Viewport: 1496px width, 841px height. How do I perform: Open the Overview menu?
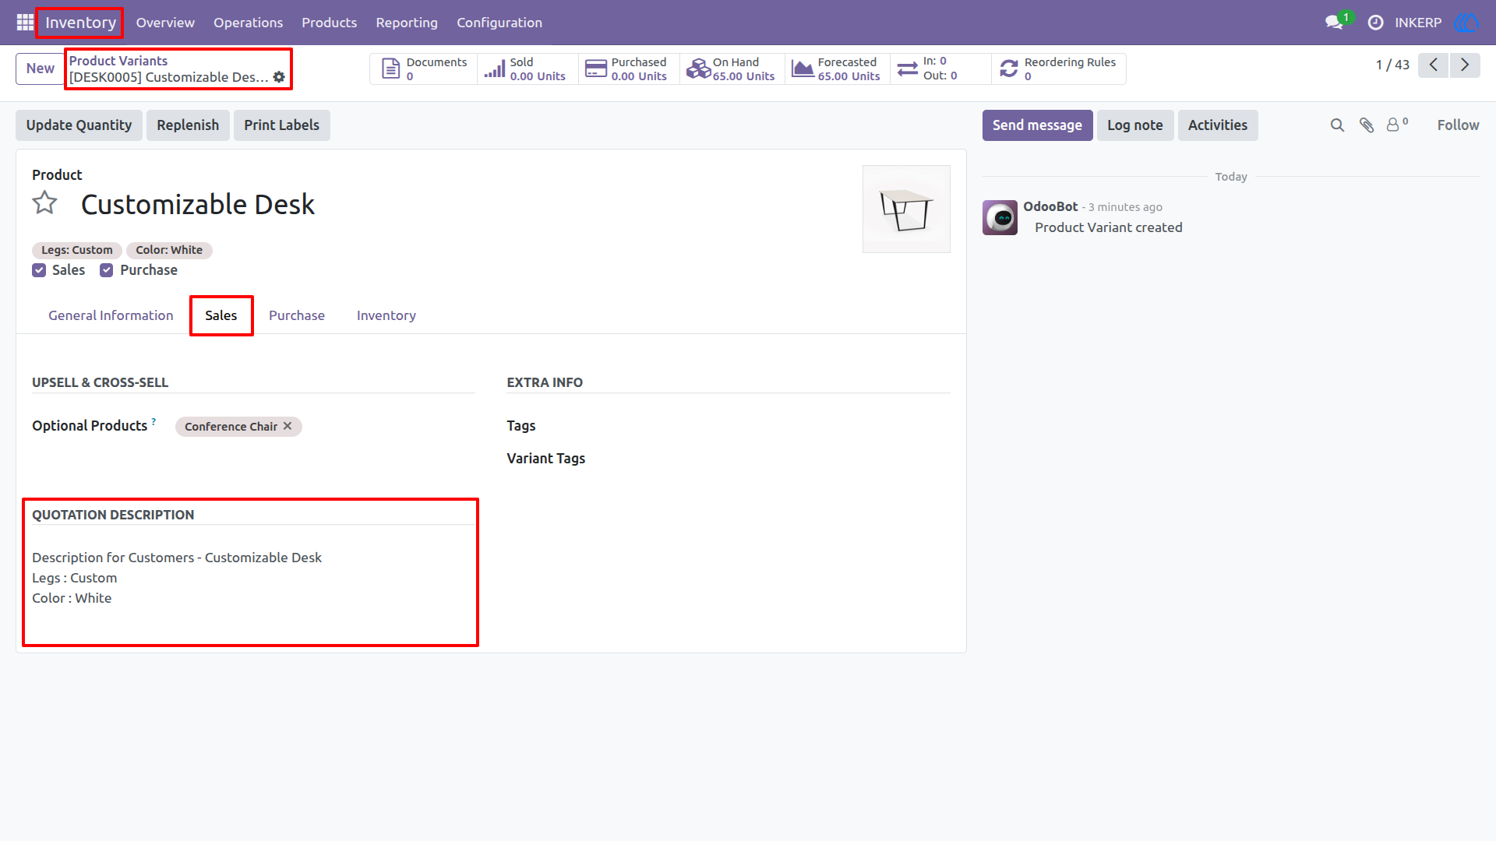click(165, 23)
